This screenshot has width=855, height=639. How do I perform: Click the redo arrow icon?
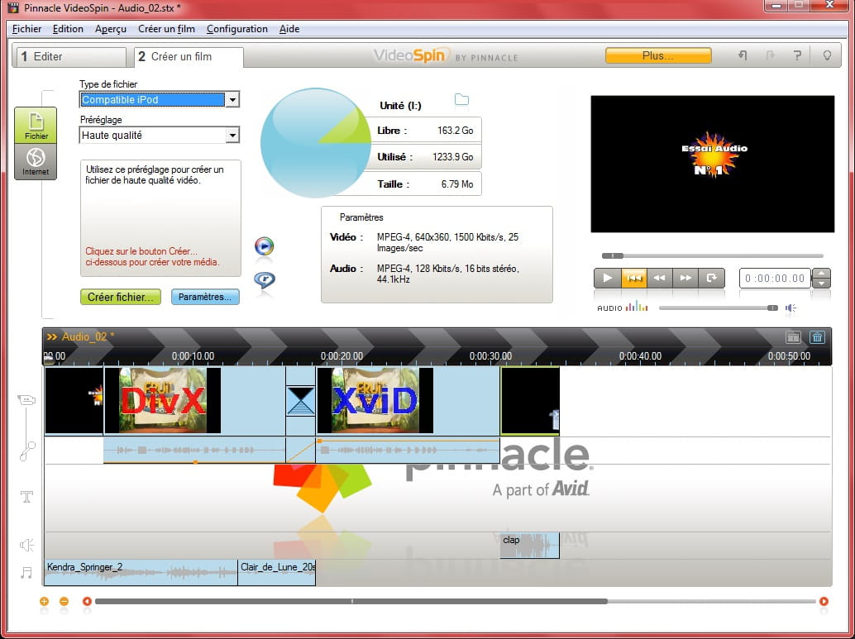tap(770, 55)
